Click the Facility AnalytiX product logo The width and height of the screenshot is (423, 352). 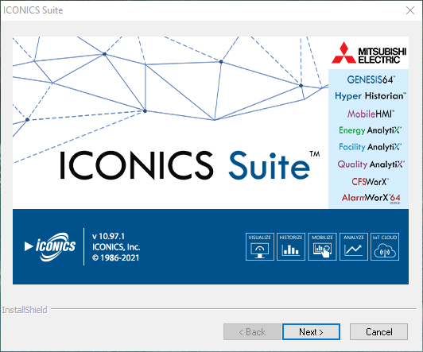[x=371, y=147]
